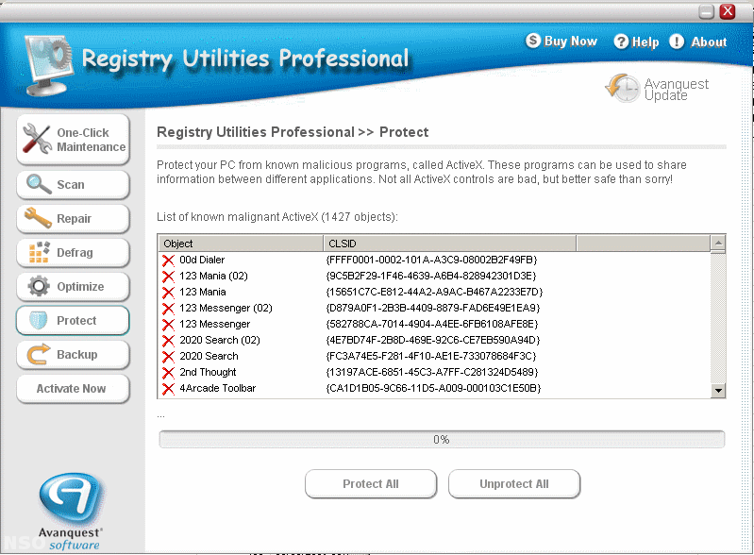Toggle red X next to 00d Dialer
The height and width of the screenshot is (555, 754).
pos(168,261)
